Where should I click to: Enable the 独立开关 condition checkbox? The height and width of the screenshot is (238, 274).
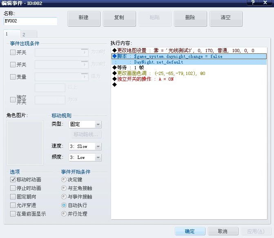point(13,100)
